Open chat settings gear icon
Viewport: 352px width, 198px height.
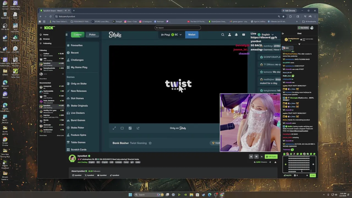pos(307,175)
